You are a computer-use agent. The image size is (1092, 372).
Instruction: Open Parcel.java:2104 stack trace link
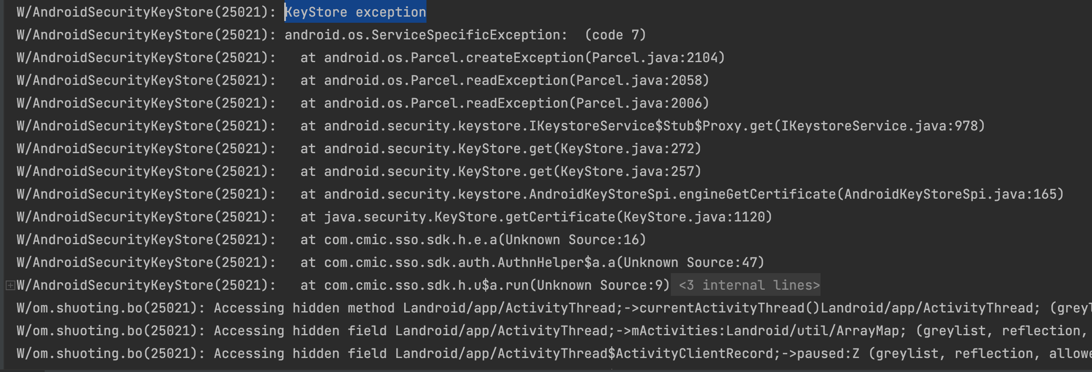tap(654, 58)
